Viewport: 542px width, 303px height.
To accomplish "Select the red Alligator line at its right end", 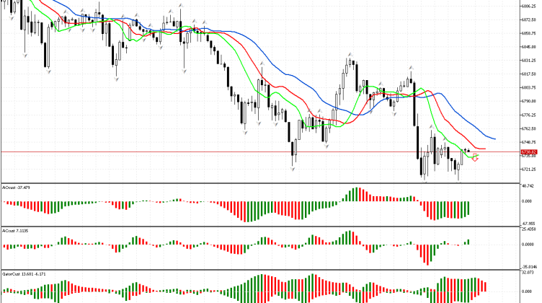I will (484, 149).
